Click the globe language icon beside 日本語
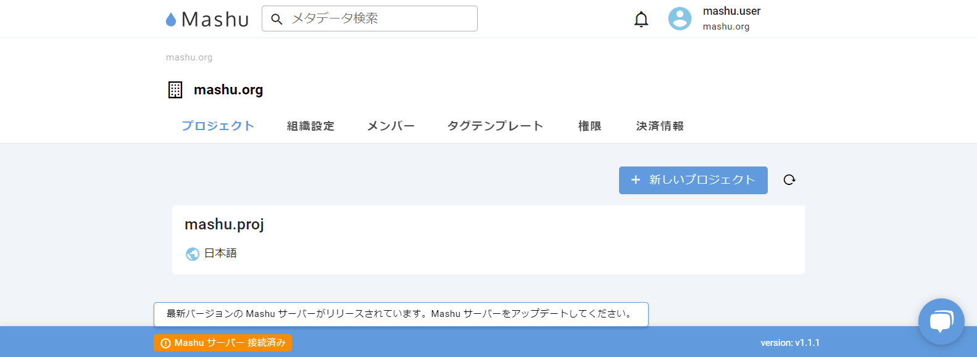Viewport: 977px width, 357px height. 193,254
